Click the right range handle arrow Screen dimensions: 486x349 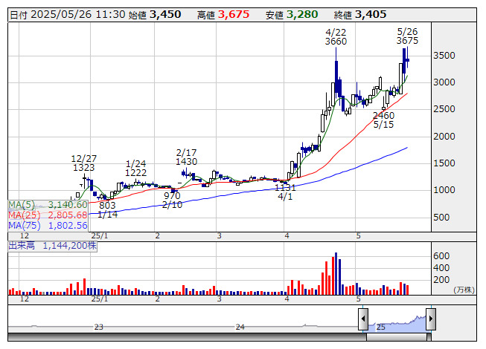pos(431,319)
